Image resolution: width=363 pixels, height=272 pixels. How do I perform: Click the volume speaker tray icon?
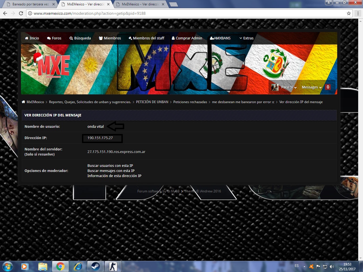[x=332, y=267]
